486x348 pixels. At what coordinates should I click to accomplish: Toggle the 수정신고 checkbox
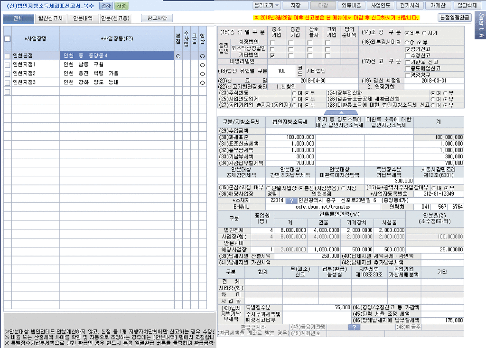tap(408, 55)
